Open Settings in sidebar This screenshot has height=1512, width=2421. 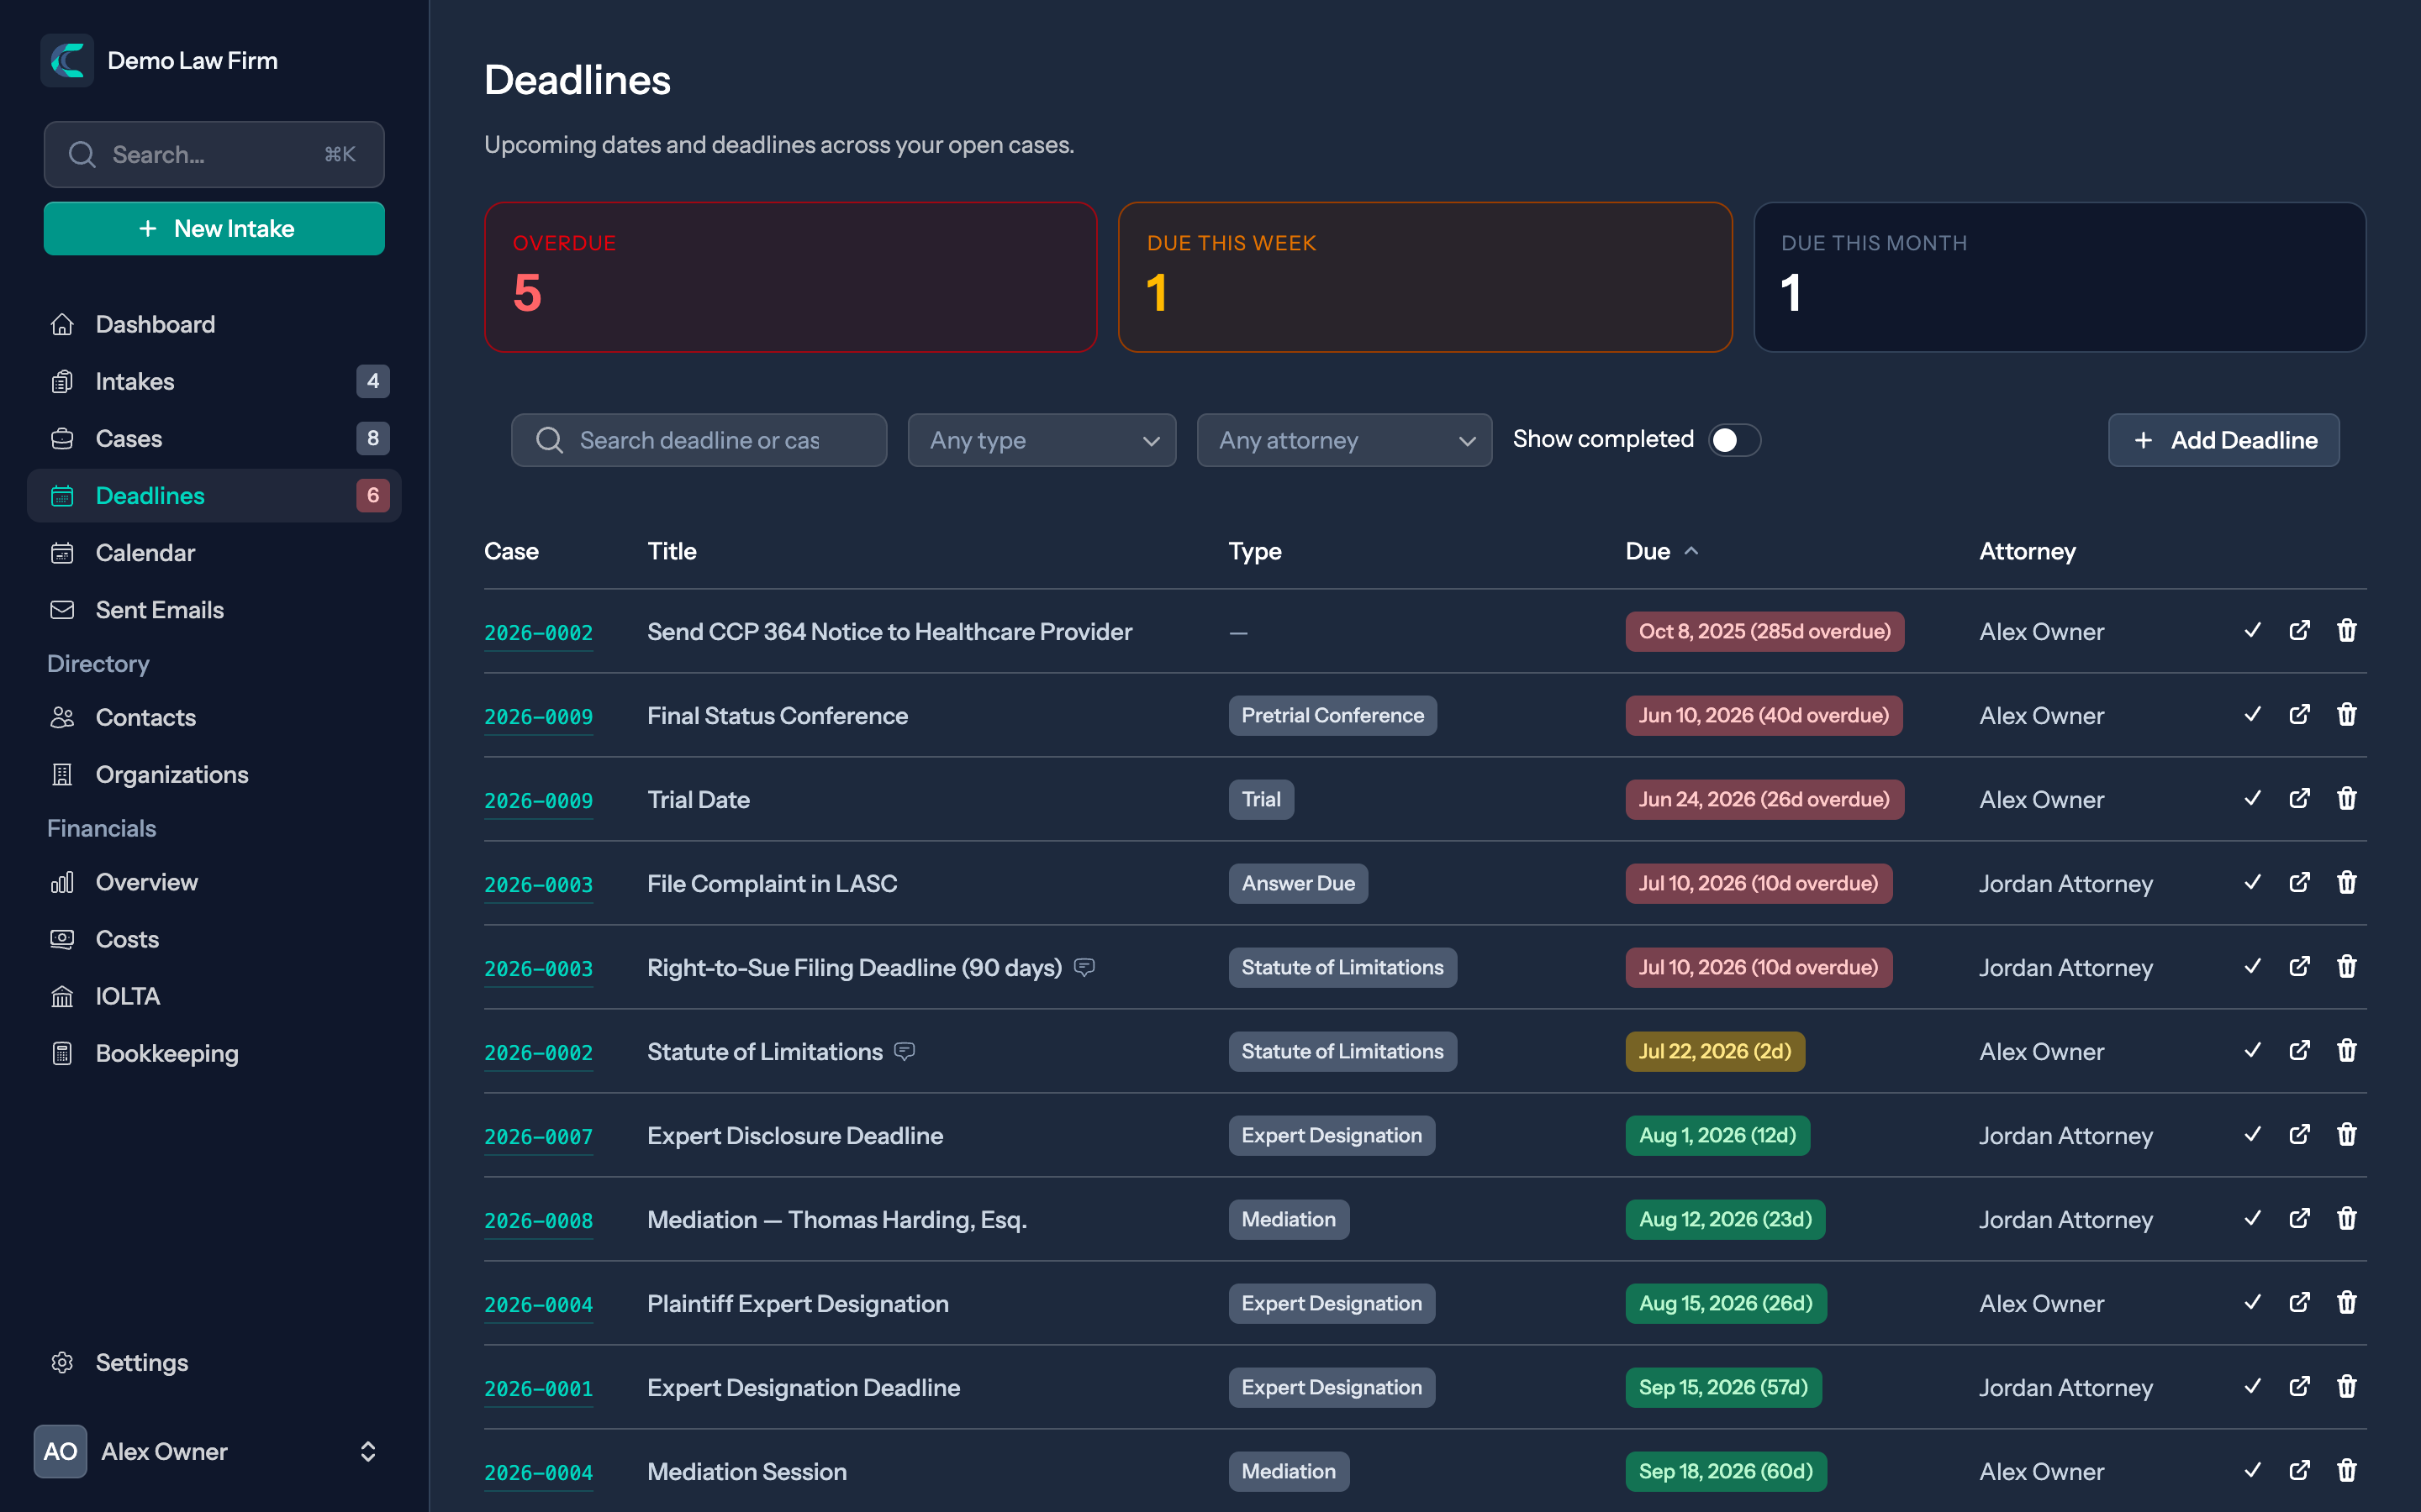tap(214, 1362)
